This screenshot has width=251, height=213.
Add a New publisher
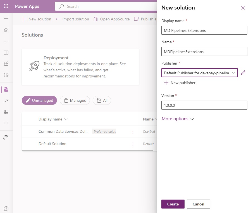tap(180, 83)
